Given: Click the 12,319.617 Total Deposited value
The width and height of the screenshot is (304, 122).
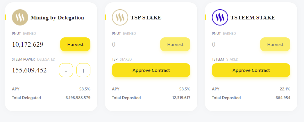Looking at the screenshot, I should (181, 98).
